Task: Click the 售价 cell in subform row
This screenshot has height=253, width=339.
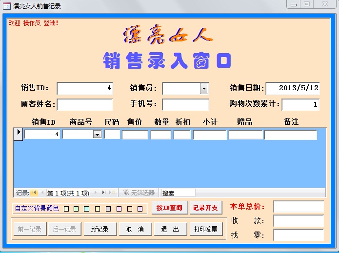Action: [x=135, y=135]
